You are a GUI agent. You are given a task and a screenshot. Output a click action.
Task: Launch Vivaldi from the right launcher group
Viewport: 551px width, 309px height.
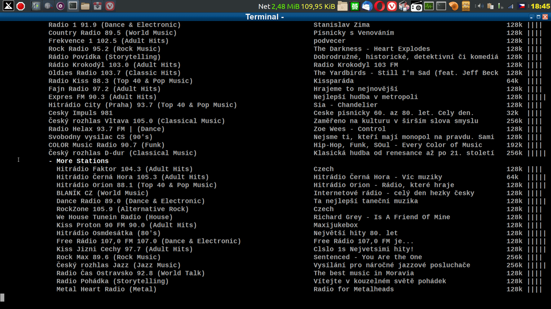pyautogui.click(x=392, y=6)
